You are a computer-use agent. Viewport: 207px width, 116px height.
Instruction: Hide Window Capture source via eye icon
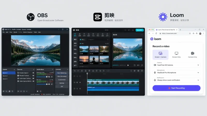pyautogui.click(x=33, y=76)
